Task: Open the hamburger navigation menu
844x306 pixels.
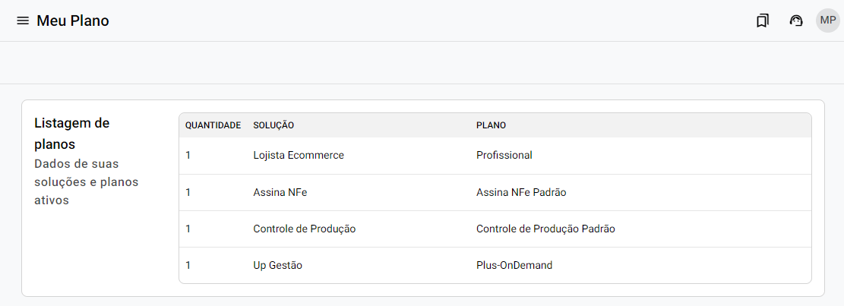Action: tap(23, 21)
